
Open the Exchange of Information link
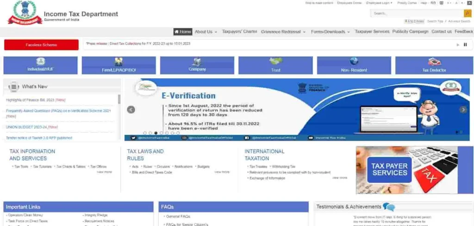[267, 178]
